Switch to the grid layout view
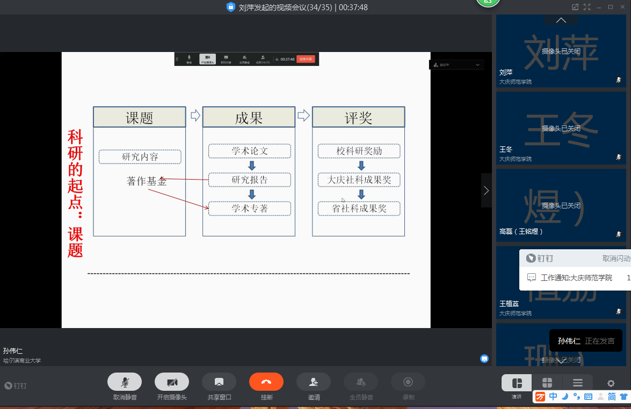Image resolution: width=631 pixels, height=409 pixels. 547,383
